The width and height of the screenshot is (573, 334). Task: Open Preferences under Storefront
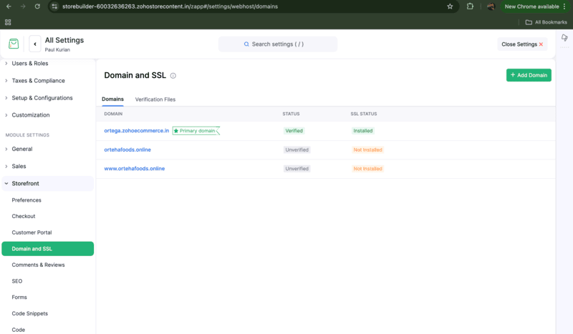(x=27, y=200)
